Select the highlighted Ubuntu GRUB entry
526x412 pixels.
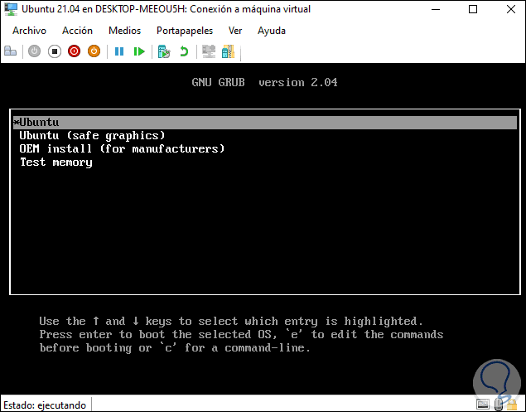click(x=265, y=123)
